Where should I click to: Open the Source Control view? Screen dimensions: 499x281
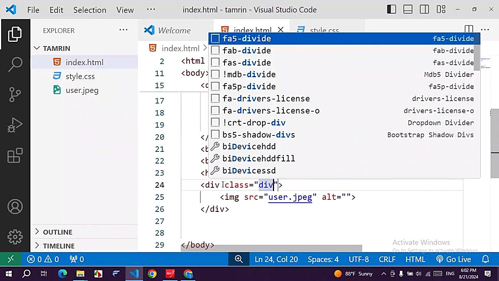15,94
